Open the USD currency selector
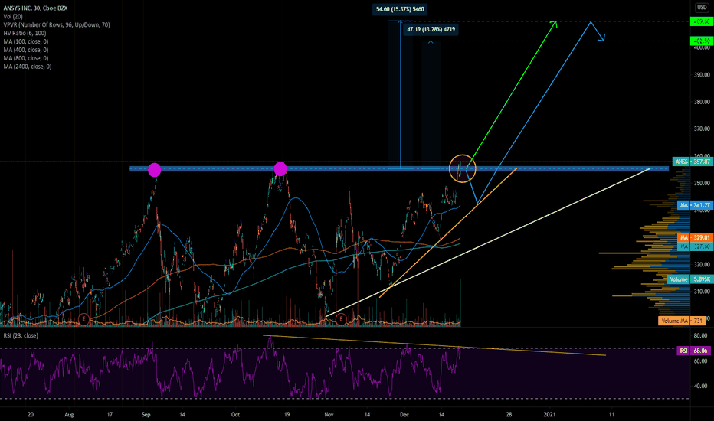This screenshot has height=421, width=714. click(x=702, y=8)
